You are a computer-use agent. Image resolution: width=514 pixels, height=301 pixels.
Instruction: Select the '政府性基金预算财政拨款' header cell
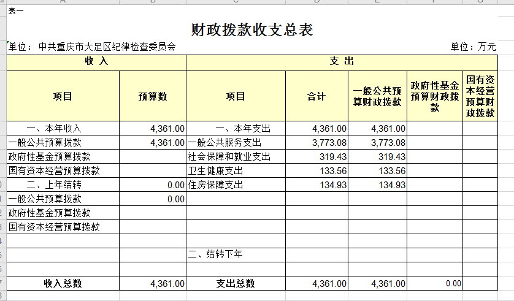(x=435, y=96)
